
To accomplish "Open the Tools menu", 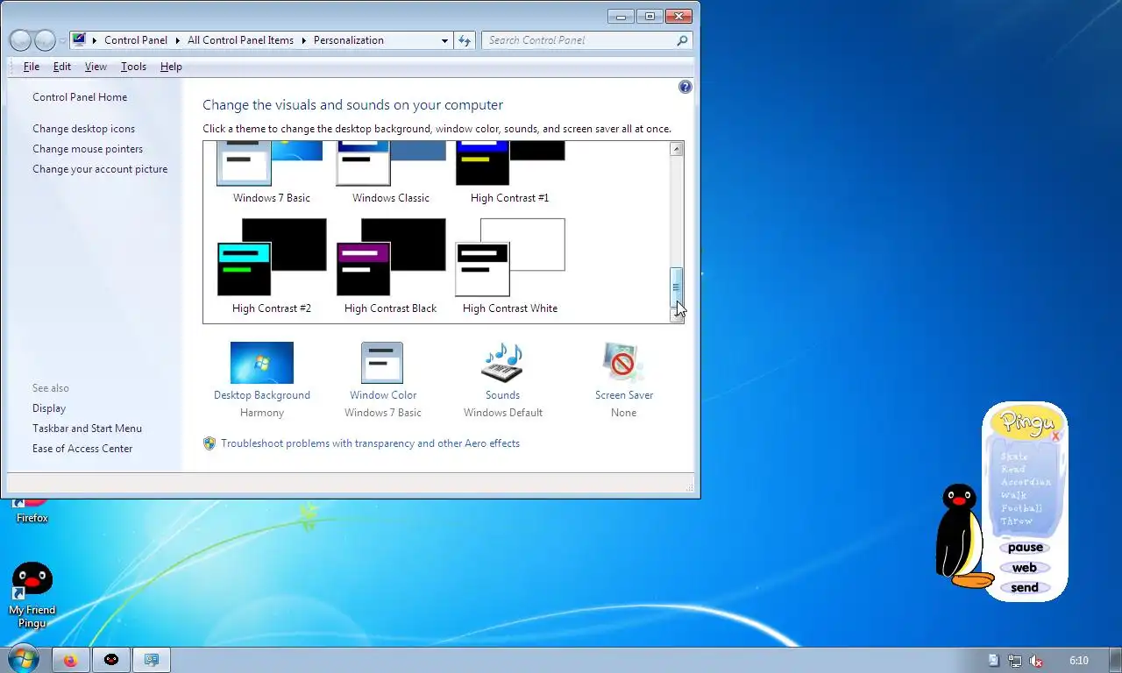I will pos(133,67).
